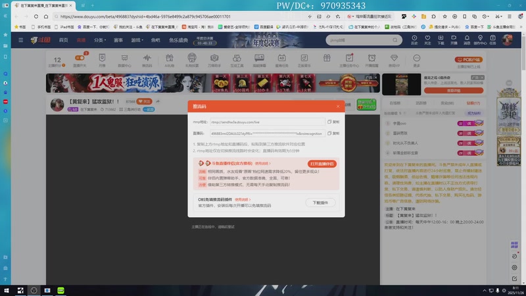Click share arrow next to follow button
The height and width of the screenshot is (296, 526).
click(x=158, y=101)
